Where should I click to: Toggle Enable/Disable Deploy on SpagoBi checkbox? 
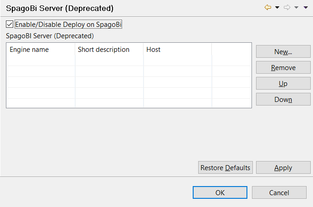pos(10,24)
